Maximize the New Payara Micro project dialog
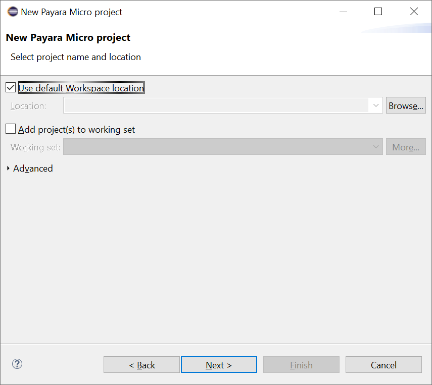Screen dimensions: 432x385 [378, 12]
